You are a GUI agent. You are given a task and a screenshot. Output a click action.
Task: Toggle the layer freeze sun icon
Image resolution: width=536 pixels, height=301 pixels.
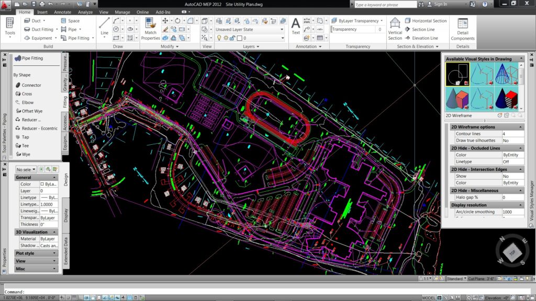226,38
